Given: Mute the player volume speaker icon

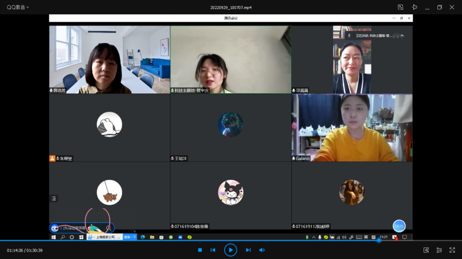Looking at the screenshot, I should tap(262, 250).
